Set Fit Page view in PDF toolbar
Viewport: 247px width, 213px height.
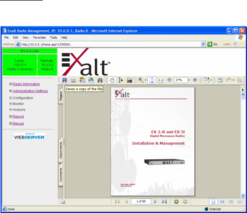(x=152, y=80)
